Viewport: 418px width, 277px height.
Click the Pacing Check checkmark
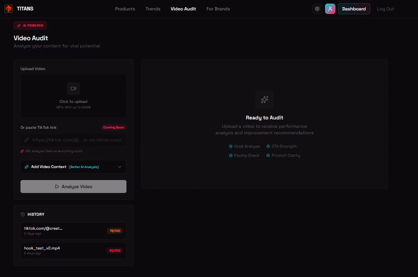click(230, 155)
